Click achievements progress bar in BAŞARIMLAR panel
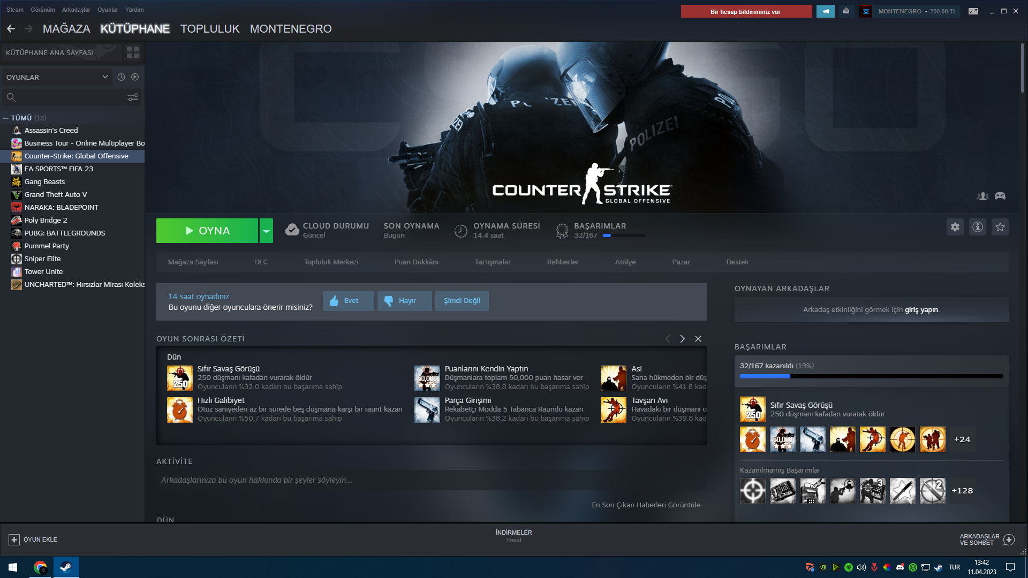This screenshot has height=578, width=1028. pyautogui.click(x=871, y=376)
